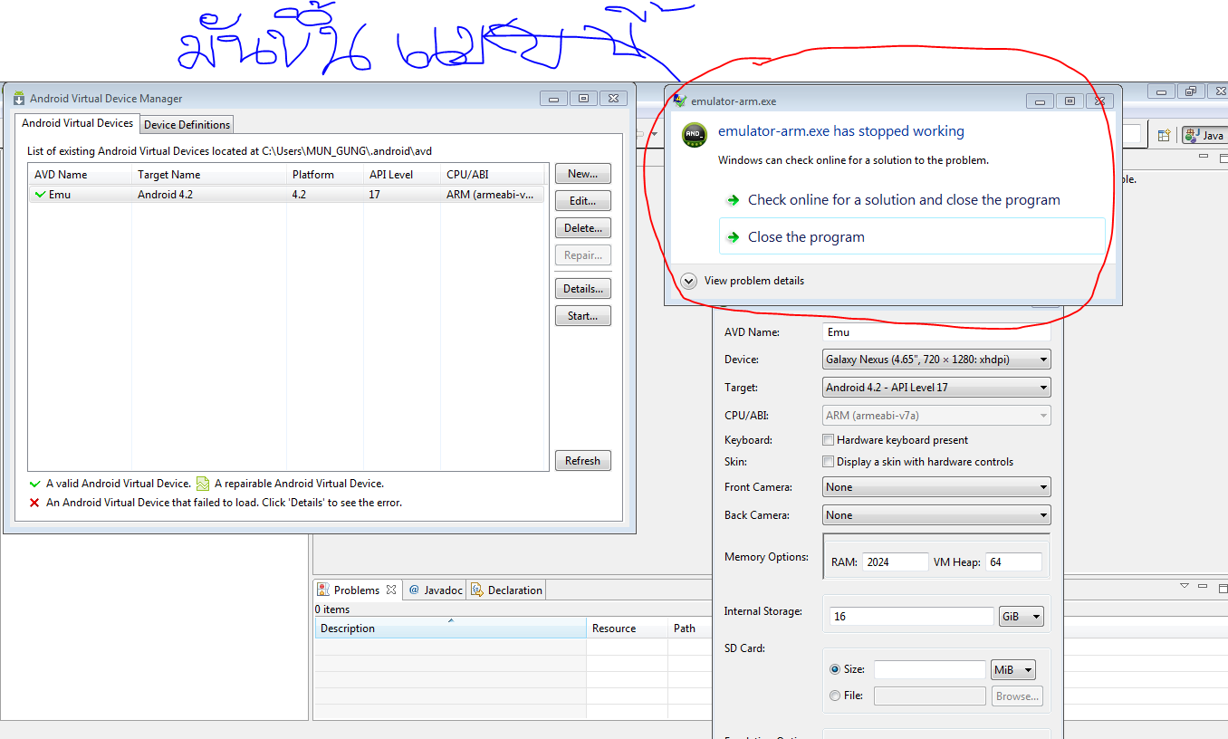Image resolution: width=1228 pixels, height=739 pixels.
Task: Click the green arrow beside Check online for a solution
Action: [734, 200]
